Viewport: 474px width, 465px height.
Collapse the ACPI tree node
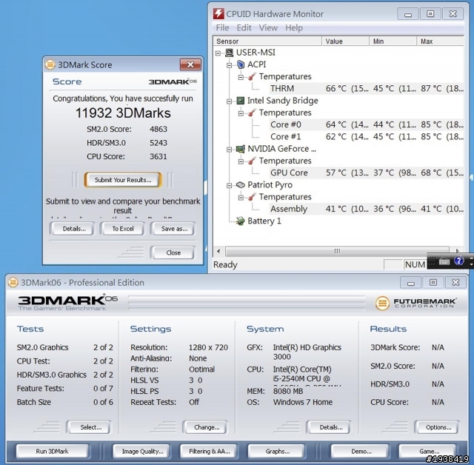point(230,65)
